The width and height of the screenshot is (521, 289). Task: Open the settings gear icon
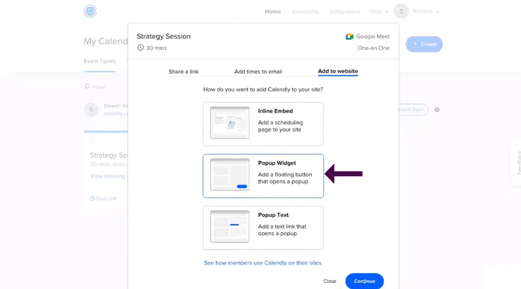(x=437, y=110)
